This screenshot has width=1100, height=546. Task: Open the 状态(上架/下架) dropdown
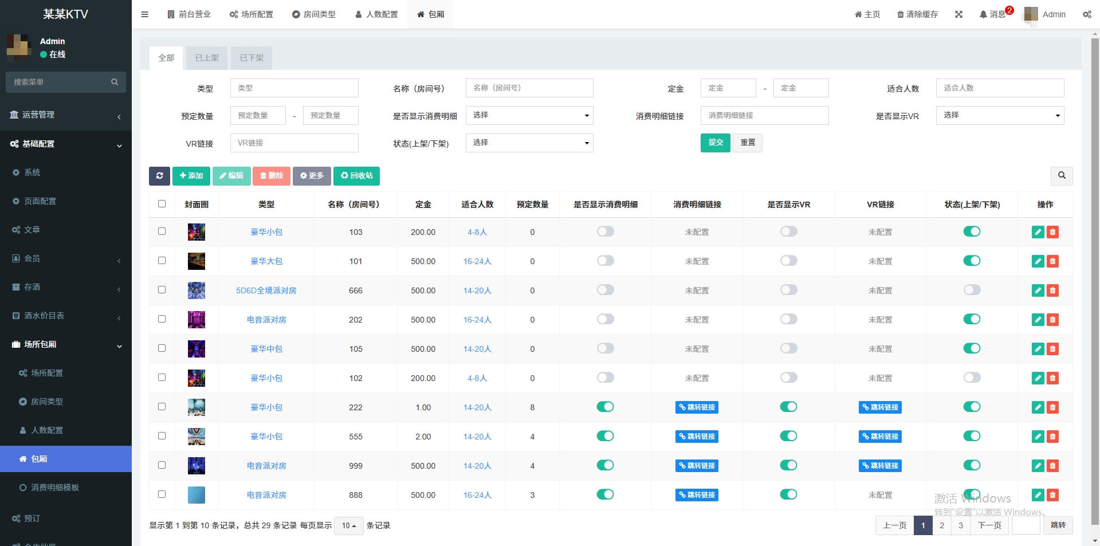pos(529,143)
